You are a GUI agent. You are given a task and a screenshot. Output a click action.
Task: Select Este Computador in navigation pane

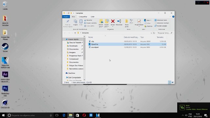[74, 78]
